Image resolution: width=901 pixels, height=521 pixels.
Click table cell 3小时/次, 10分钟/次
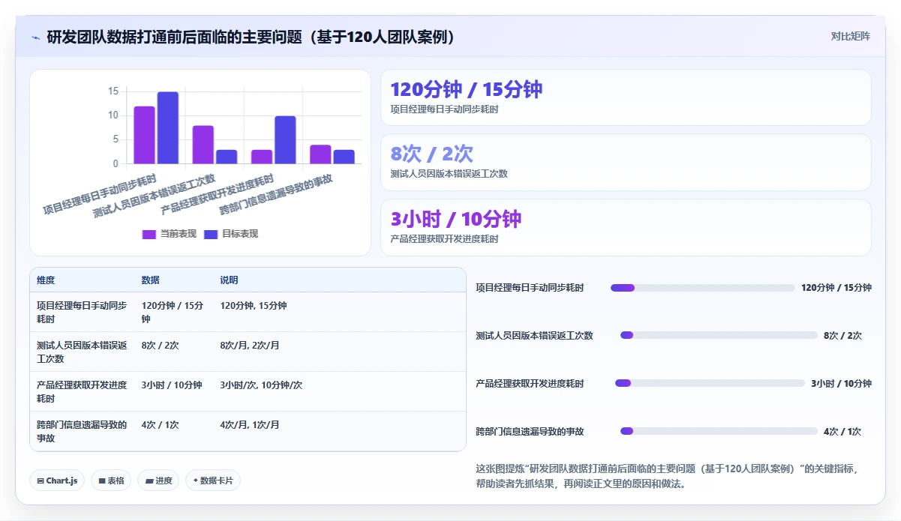pyautogui.click(x=261, y=385)
